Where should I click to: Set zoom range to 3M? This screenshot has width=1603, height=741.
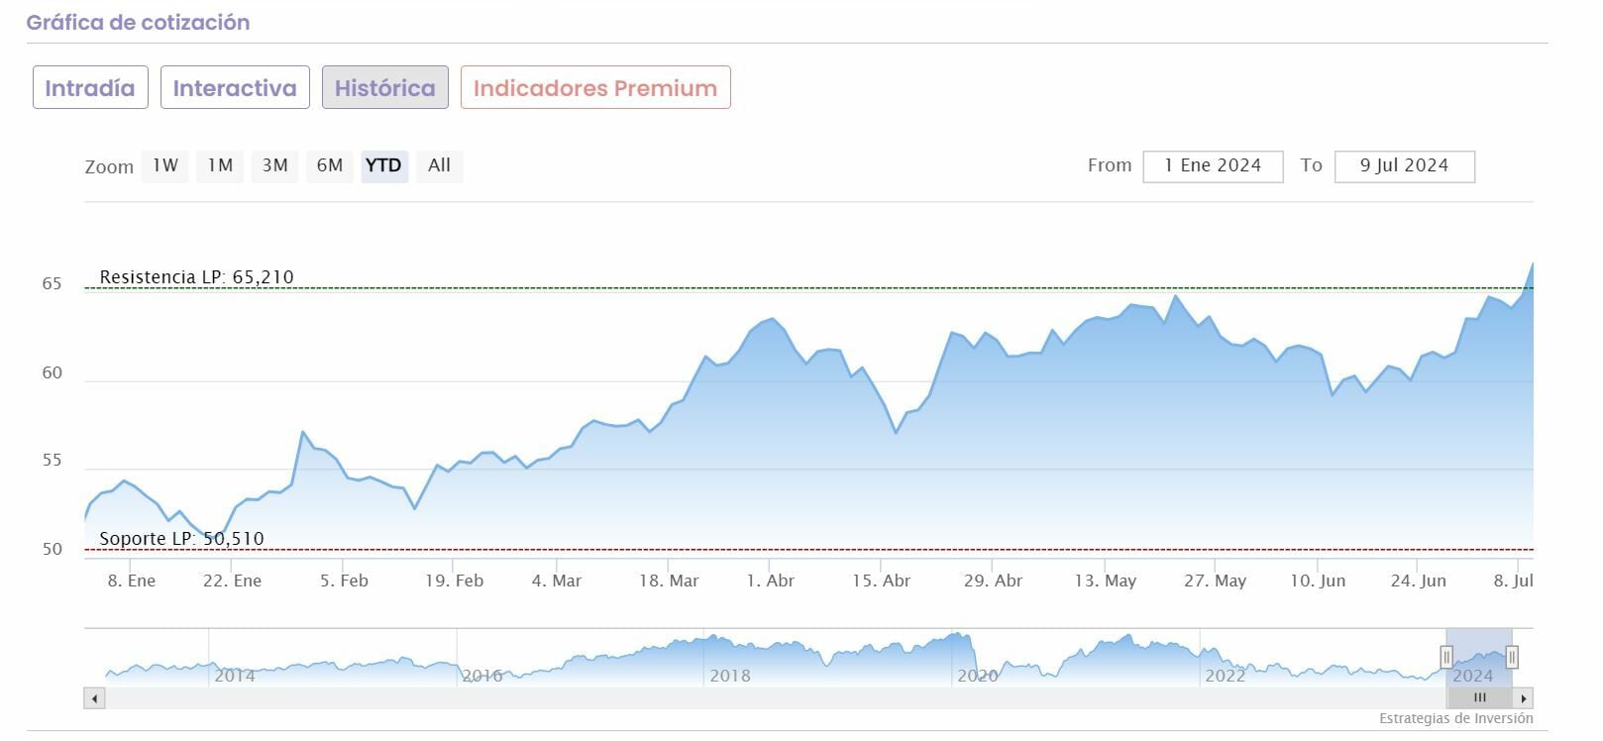[x=274, y=165]
